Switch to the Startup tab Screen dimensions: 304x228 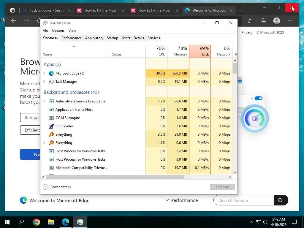pos(113,38)
